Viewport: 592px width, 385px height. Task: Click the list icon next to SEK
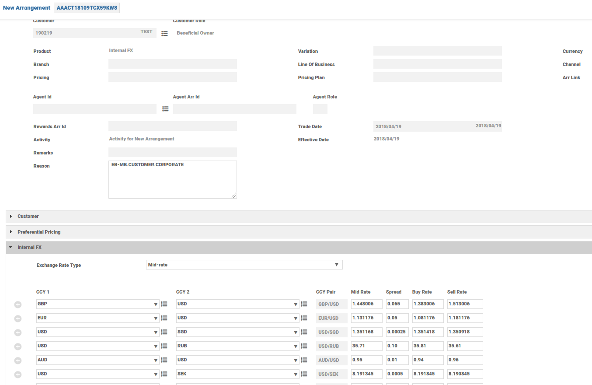pos(304,374)
